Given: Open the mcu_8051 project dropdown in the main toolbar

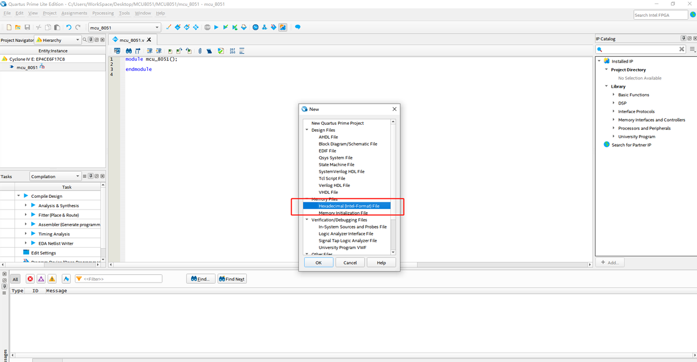Looking at the screenshot, I should 124,27.
